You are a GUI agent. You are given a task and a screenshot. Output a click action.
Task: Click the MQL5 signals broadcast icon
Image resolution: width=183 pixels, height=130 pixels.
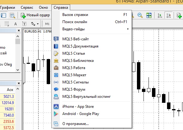click(x=56, y=82)
